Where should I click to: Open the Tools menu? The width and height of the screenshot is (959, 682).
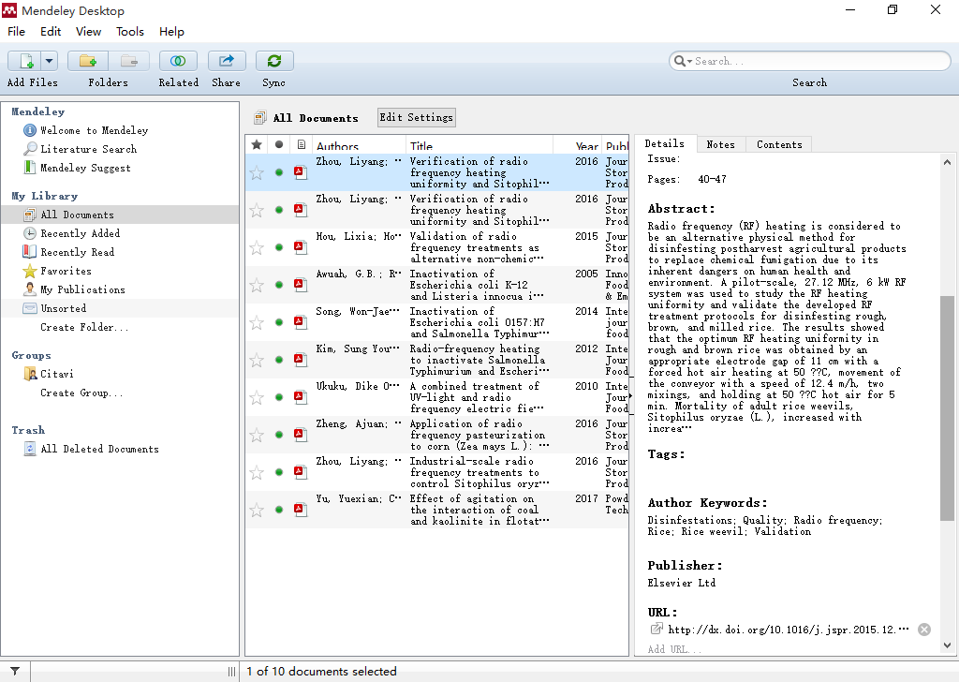(x=129, y=31)
